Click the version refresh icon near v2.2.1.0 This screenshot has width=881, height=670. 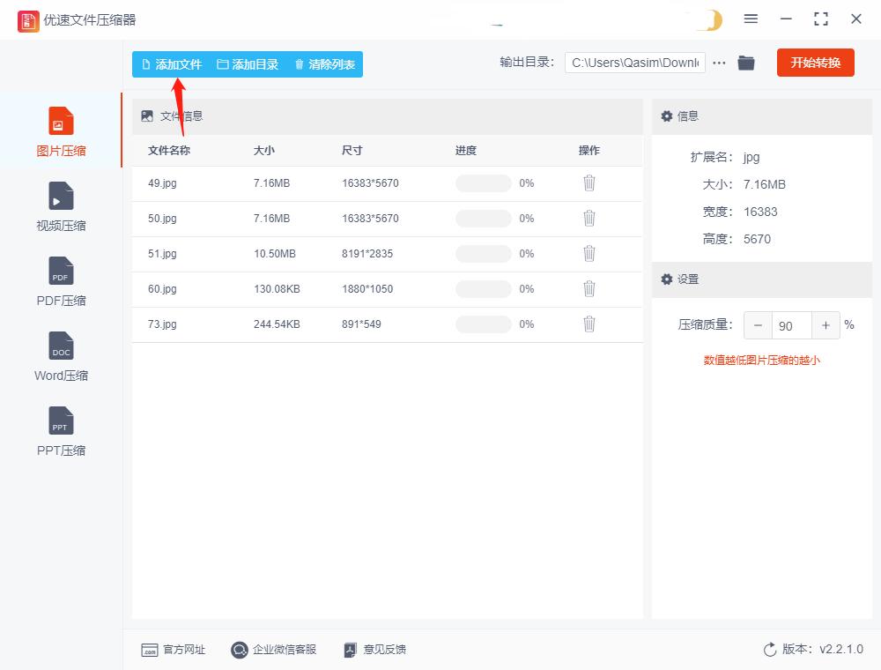768,650
